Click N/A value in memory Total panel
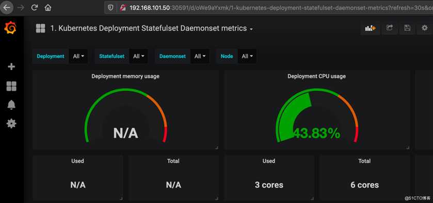 click(x=173, y=185)
